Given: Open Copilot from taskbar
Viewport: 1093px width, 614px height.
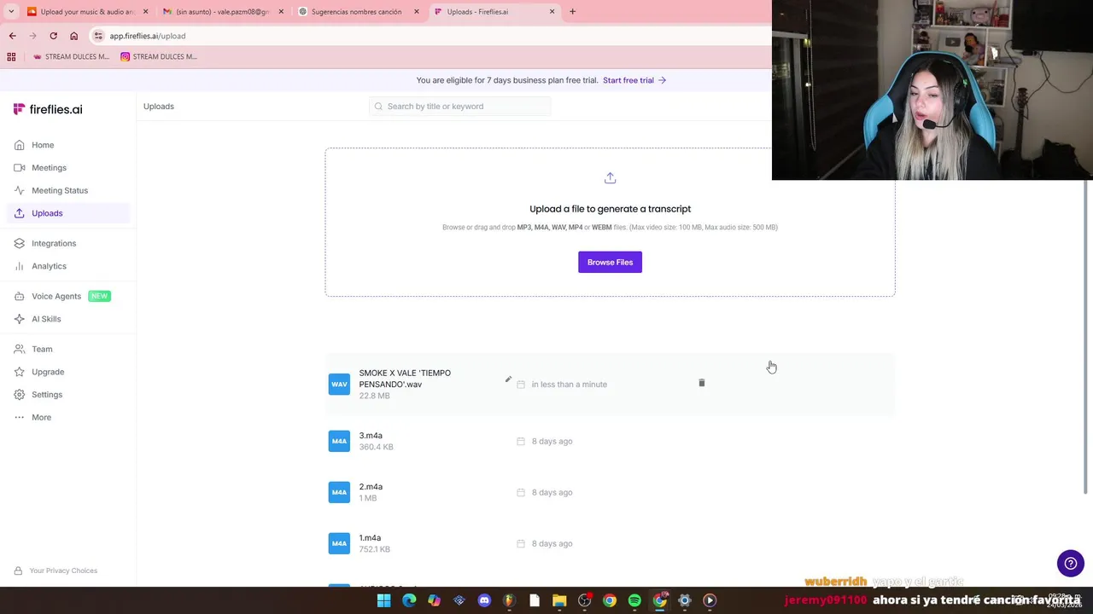Looking at the screenshot, I should point(434,600).
